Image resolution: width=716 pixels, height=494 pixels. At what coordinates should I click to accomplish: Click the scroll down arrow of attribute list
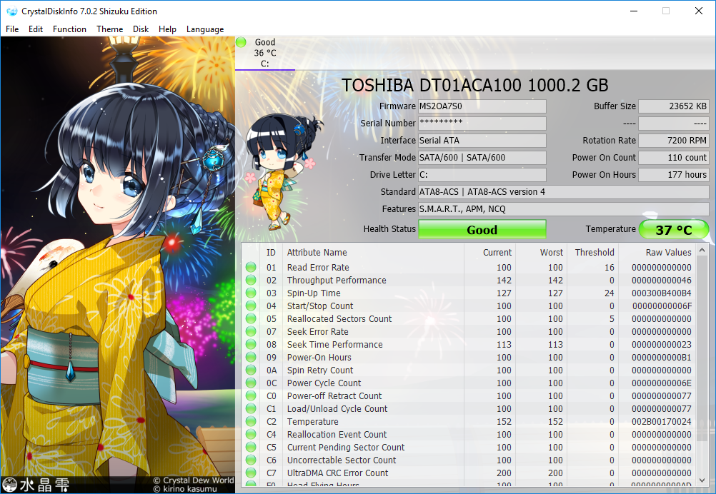[702, 480]
